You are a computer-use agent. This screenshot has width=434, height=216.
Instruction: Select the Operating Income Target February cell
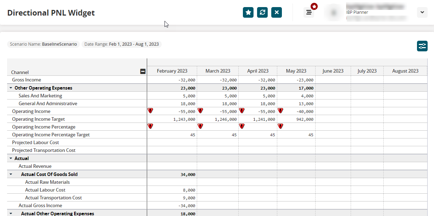(172, 119)
